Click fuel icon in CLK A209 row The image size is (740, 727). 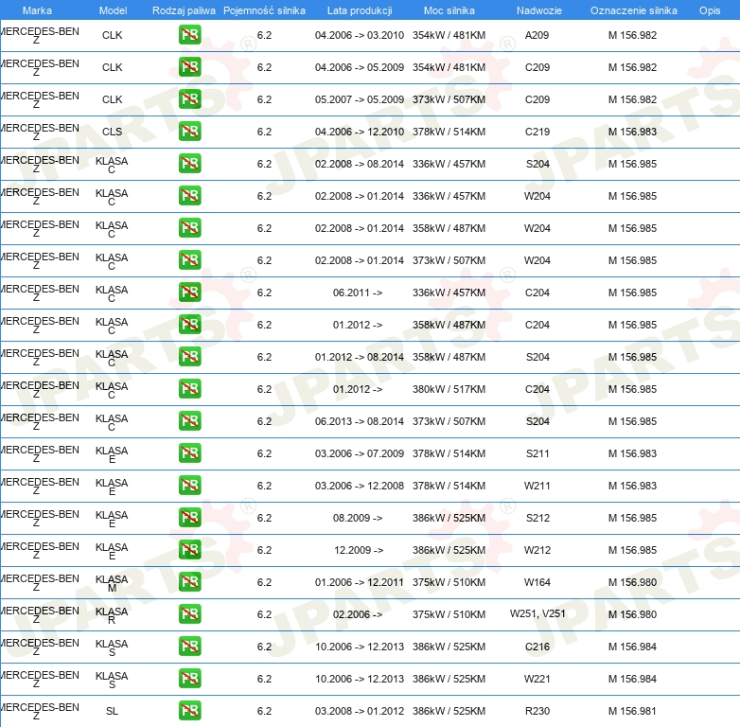click(x=189, y=35)
